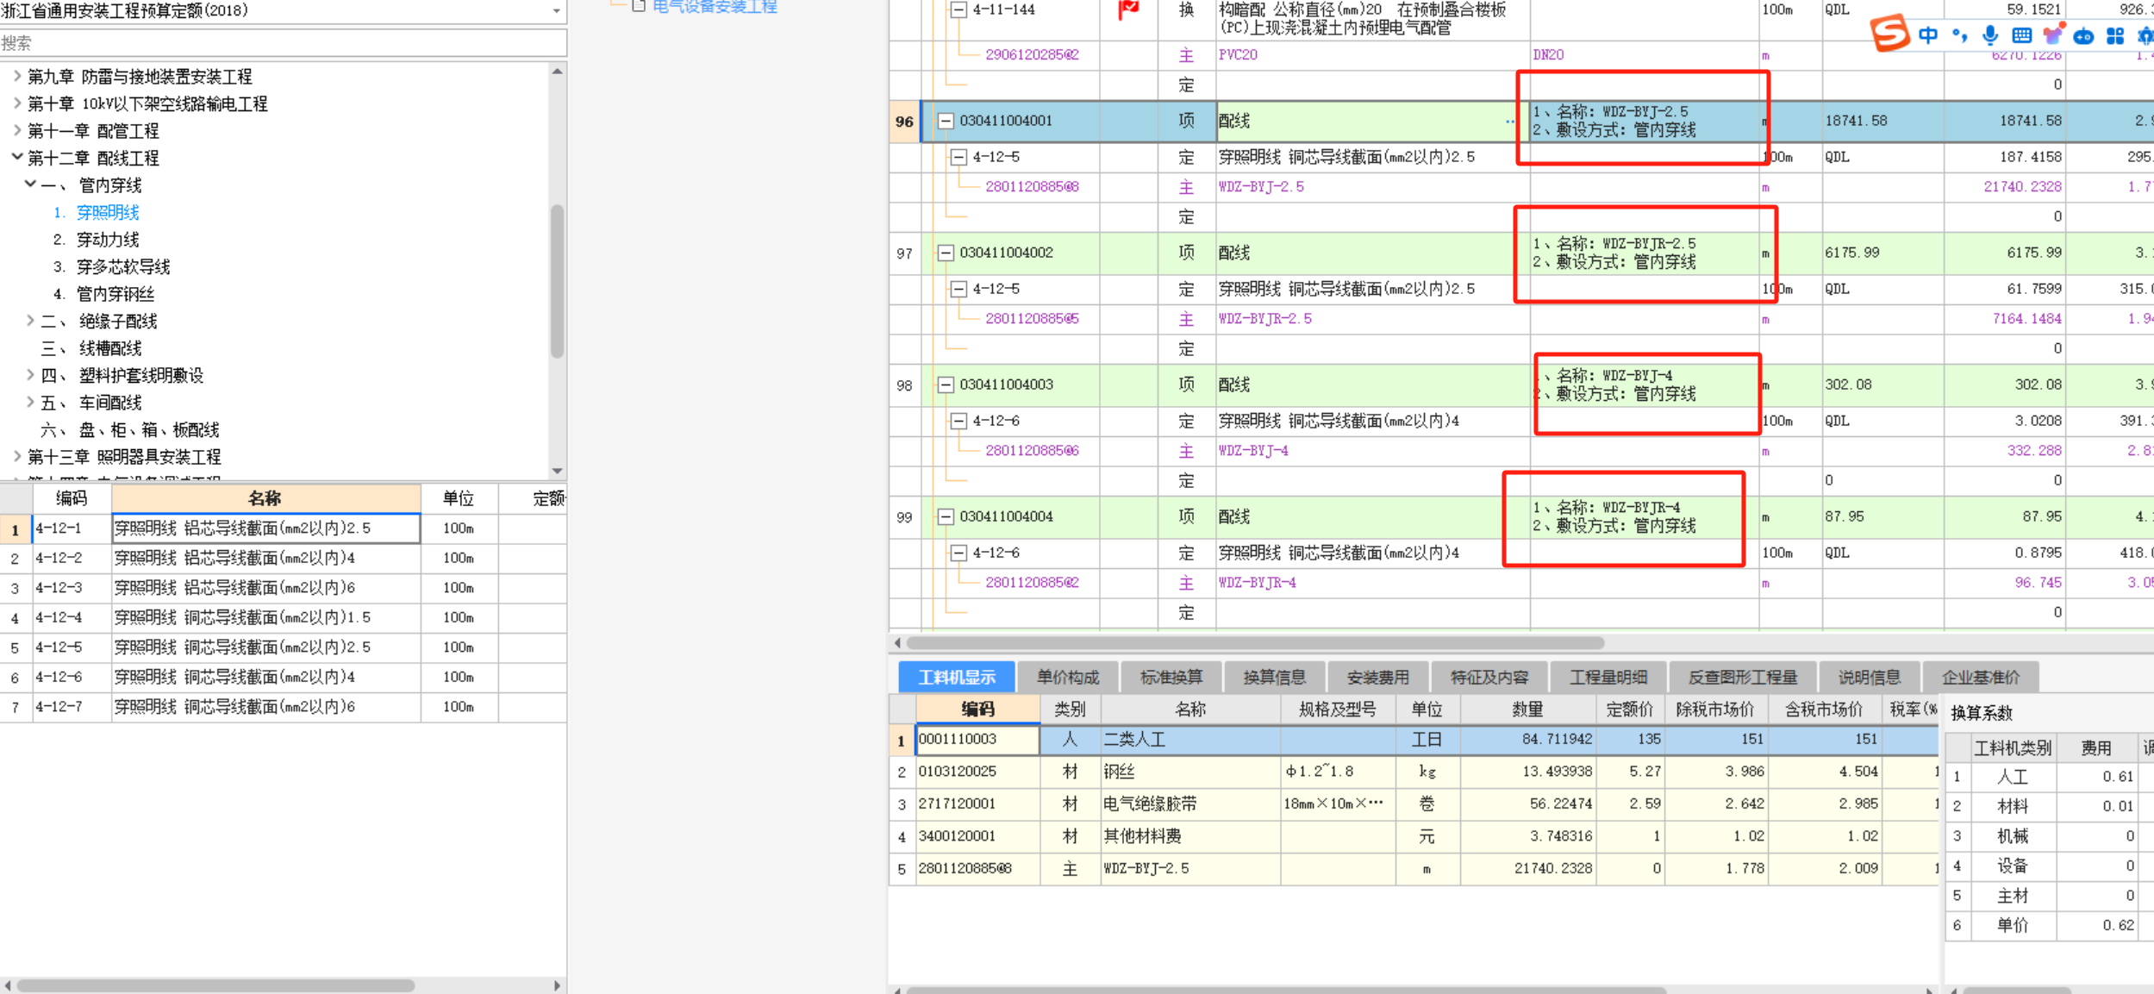Screen dimensions: 2154x994
Task: Switch to 企业基准价 tab
Action: 1980,678
